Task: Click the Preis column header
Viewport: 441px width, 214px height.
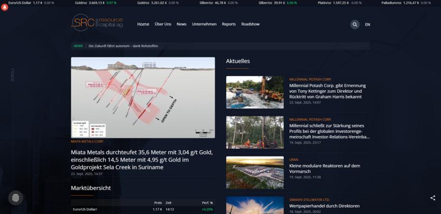Action: [158, 203]
